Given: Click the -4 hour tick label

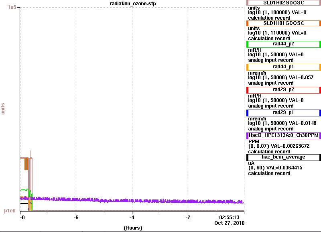Looking at the screenshot, I should [x=132, y=218].
